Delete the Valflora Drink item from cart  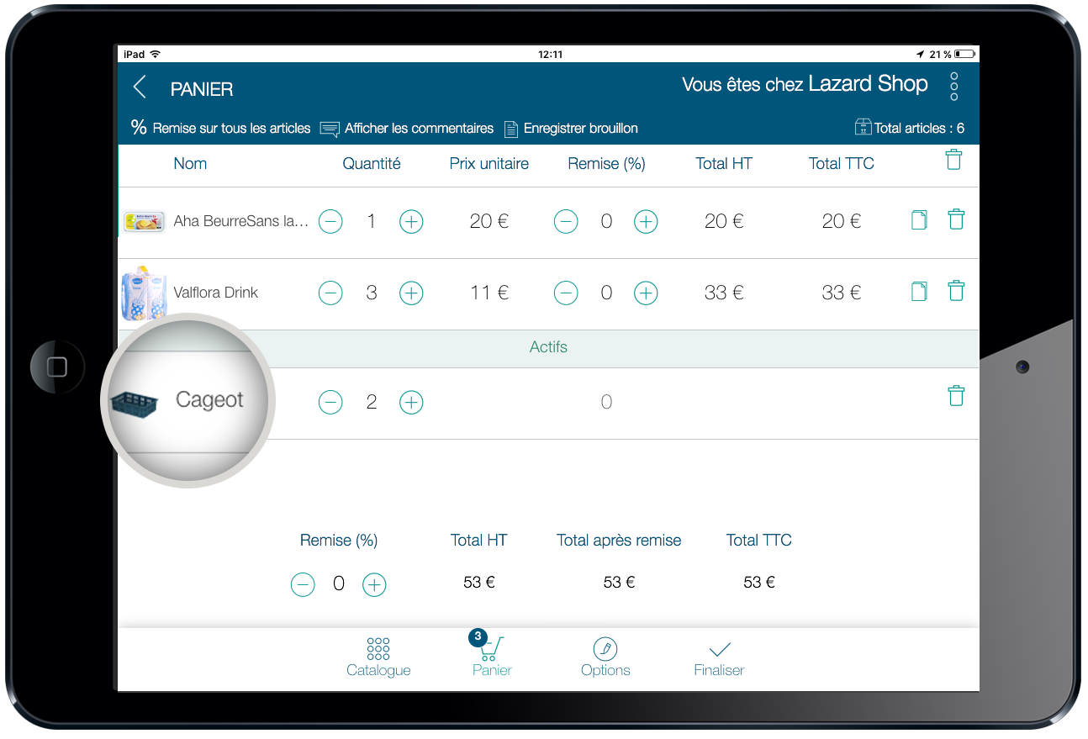point(955,292)
